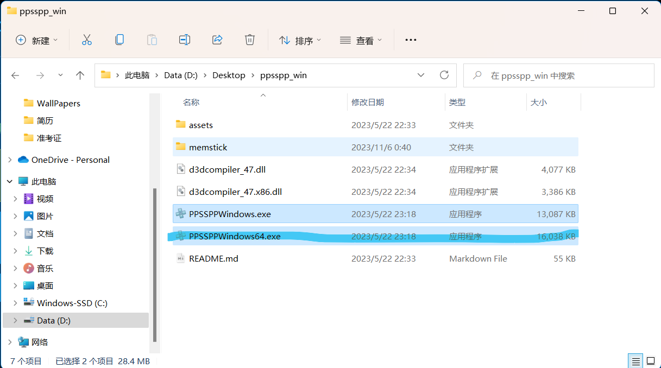Select PPSSPPWindows64.exe file
661x368 pixels.
coord(375,236)
